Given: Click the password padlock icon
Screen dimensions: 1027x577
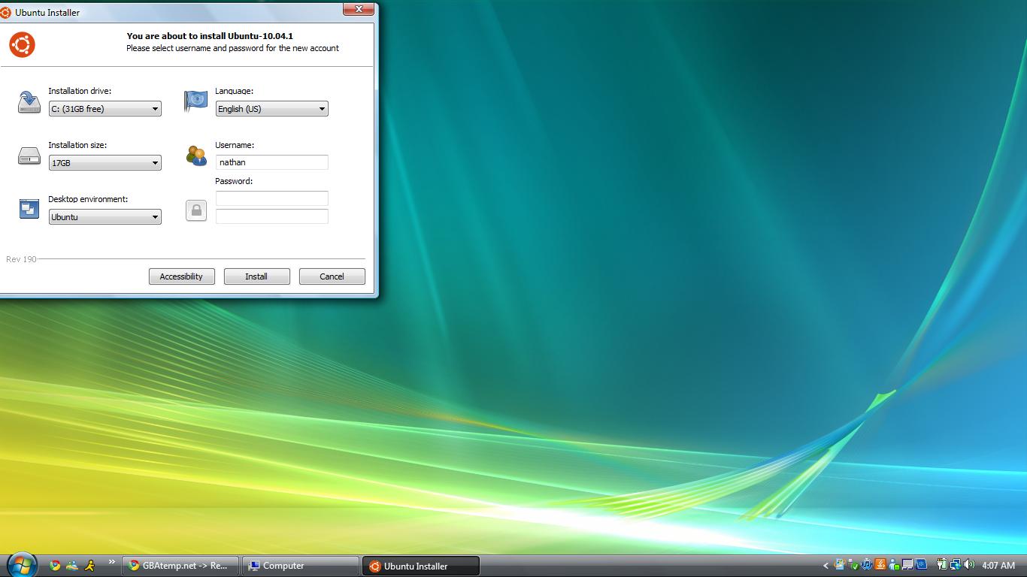Looking at the screenshot, I should pyautogui.click(x=196, y=210).
